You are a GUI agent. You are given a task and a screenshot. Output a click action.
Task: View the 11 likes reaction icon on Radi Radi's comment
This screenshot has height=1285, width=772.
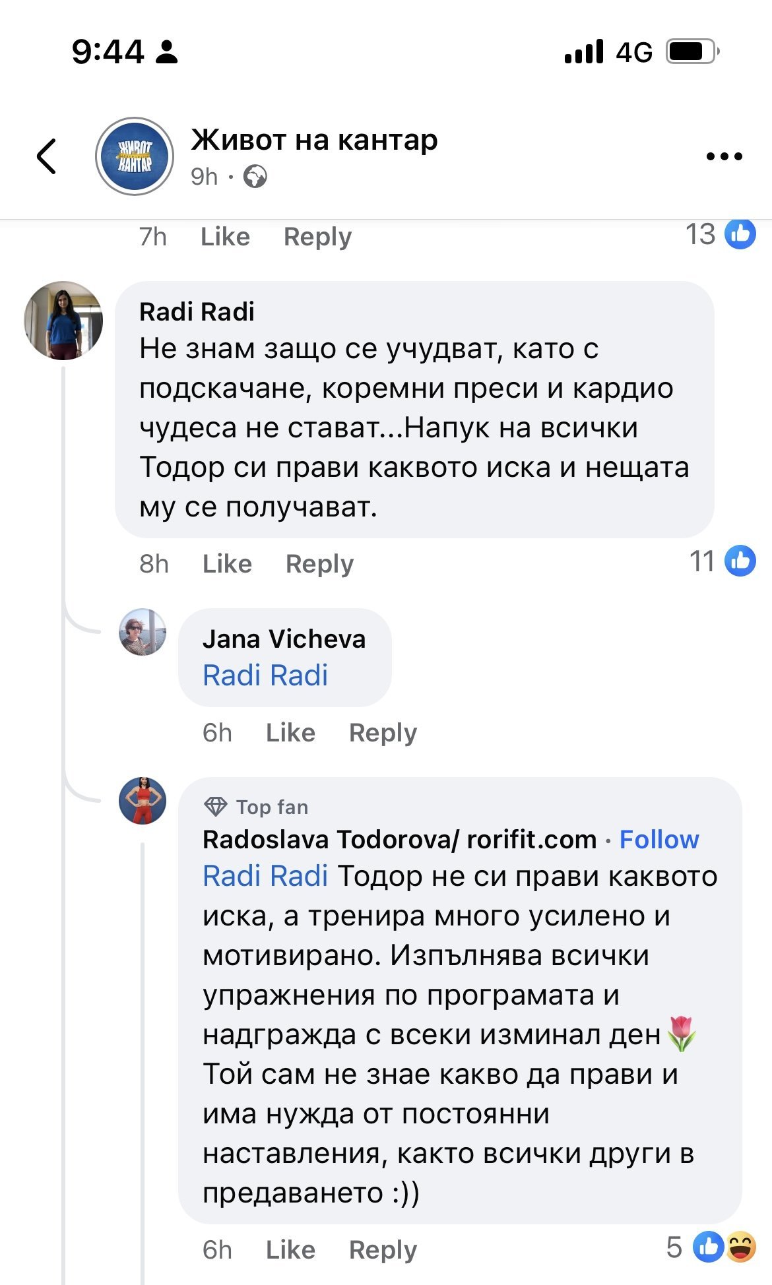click(740, 561)
